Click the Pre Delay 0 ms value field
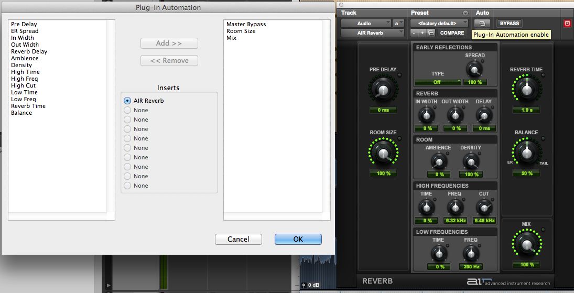574x293 pixels. (x=383, y=110)
